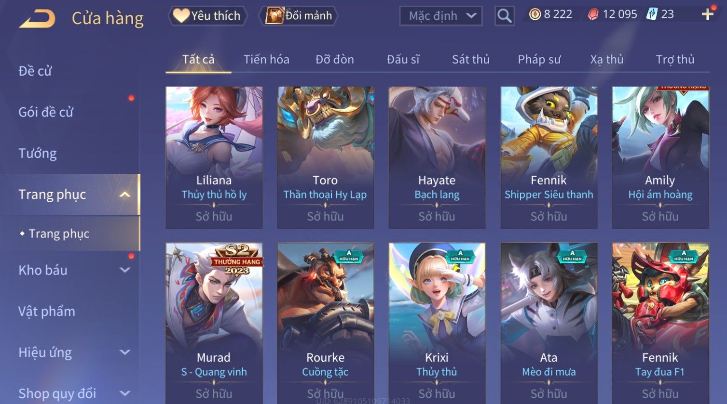Select the Tiến hóa tab

(x=266, y=59)
